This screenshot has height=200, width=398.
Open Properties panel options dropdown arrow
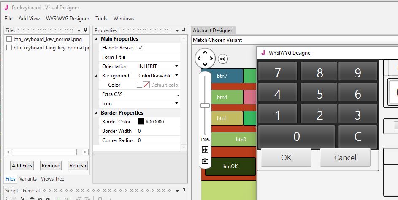click(x=177, y=30)
